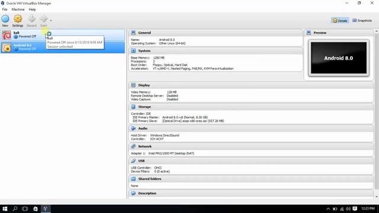Open the Display section header

(251, 85)
